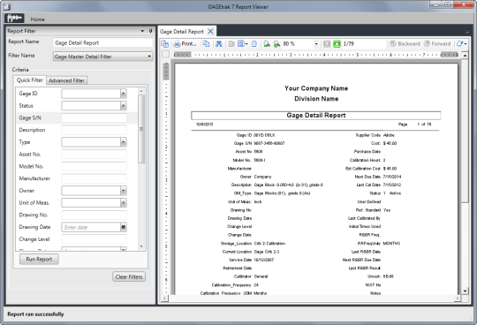Viewport: 477px width, 325px height.
Task: Click the vertical ruler top margin marker
Action: tap(166, 72)
